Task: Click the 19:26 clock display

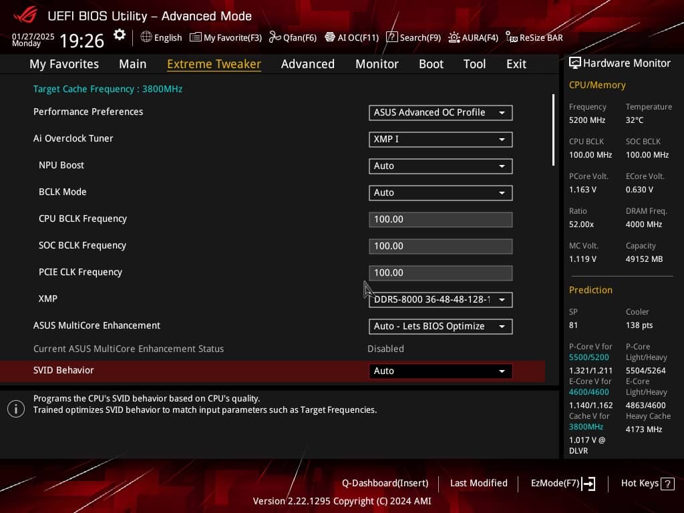Action: [81, 41]
